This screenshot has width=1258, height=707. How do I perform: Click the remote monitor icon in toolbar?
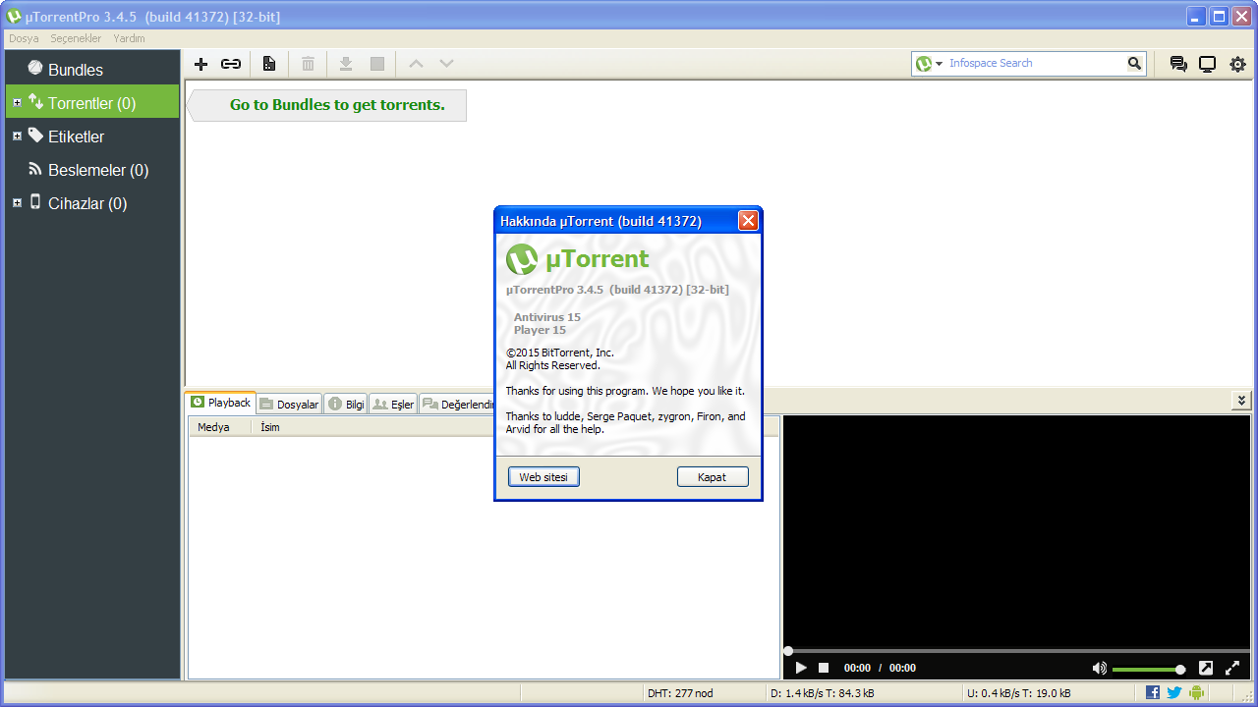click(x=1207, y=64)
